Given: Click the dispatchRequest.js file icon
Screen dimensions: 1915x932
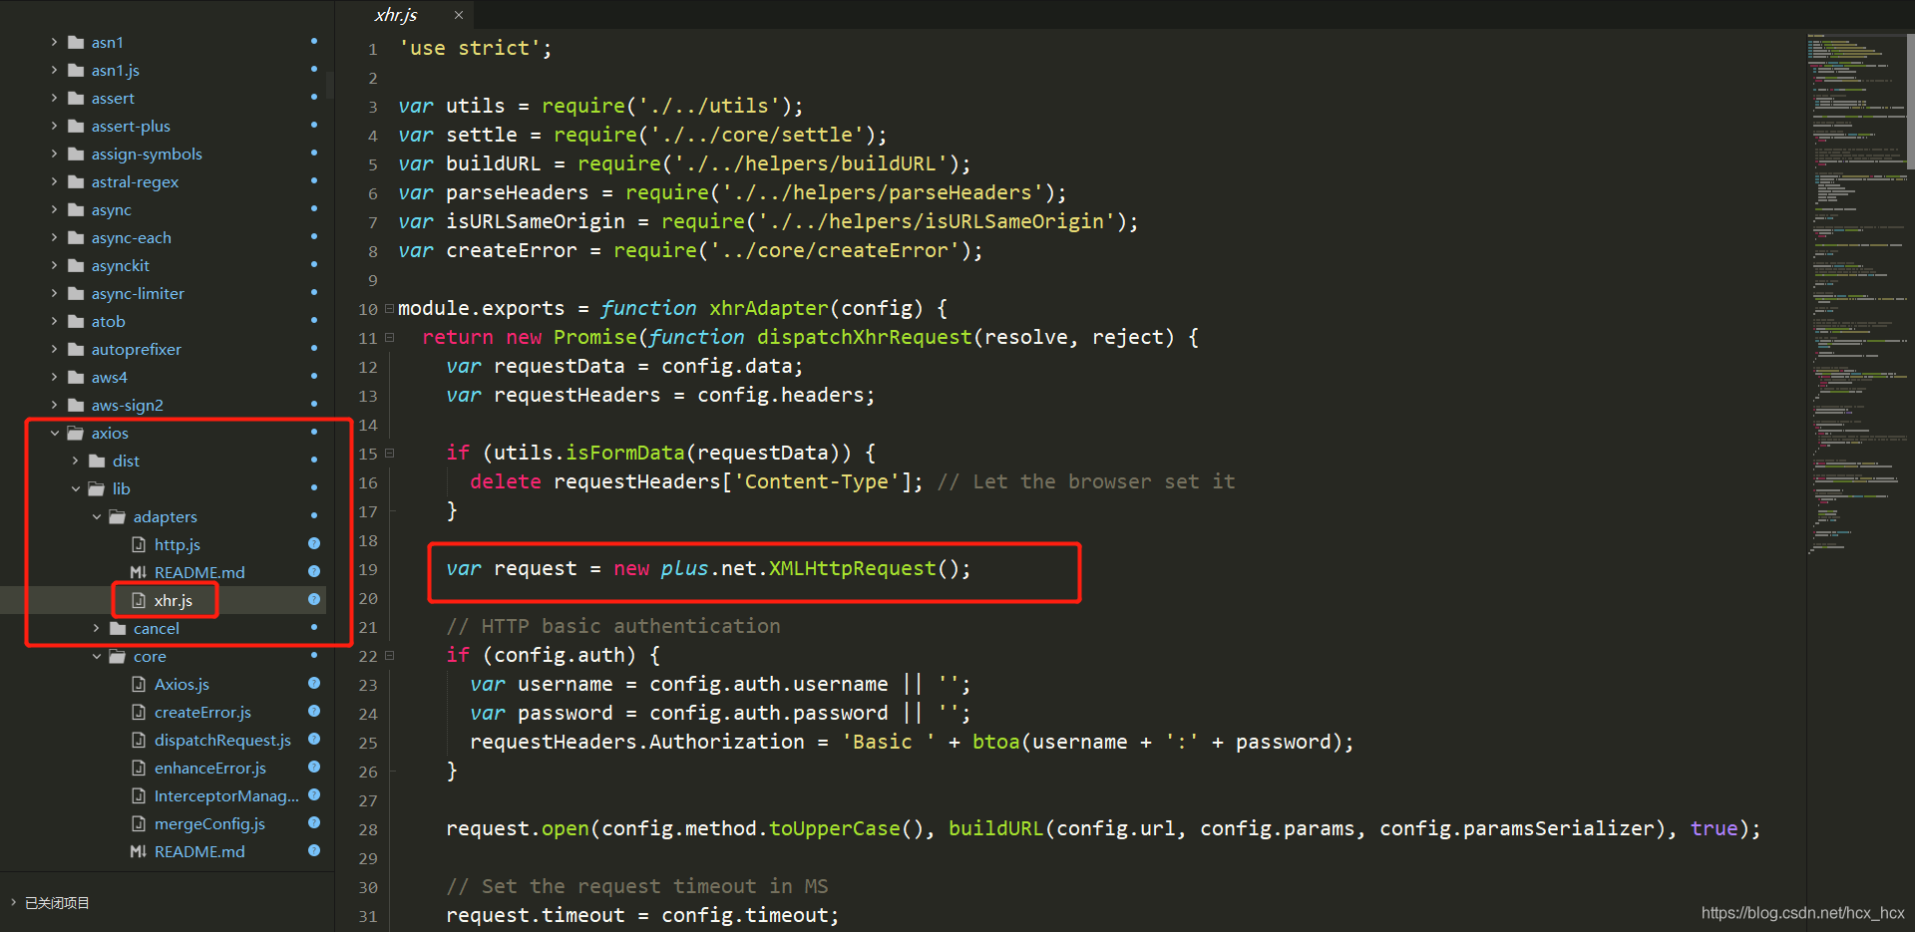Looking at the screenshot, I should click(139, 740).
